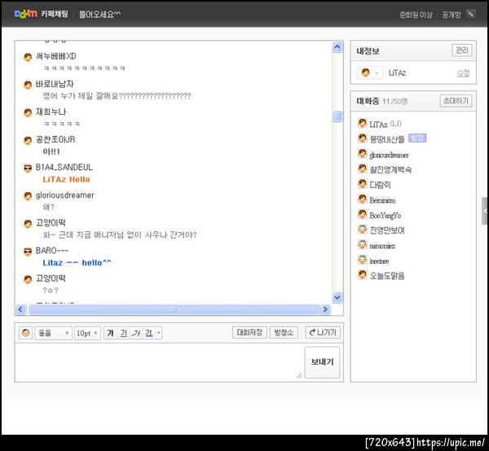
Task: Click vertical scrollbar thumb in chat
Action: [x=337, y=116]
